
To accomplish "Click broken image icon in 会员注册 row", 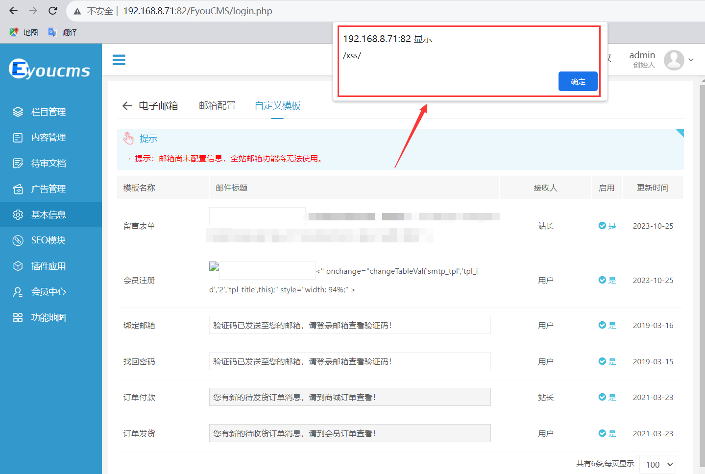I will [214, 266].
